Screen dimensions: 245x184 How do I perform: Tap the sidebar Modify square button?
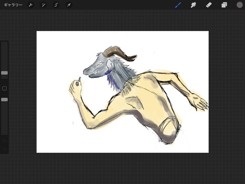(x=4, y=88)
